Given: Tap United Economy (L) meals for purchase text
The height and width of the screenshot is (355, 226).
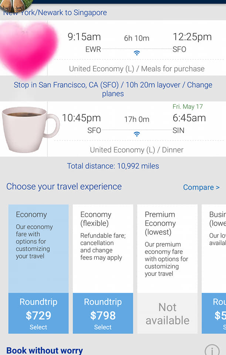Looking at the screenshot, I should 136,69.
